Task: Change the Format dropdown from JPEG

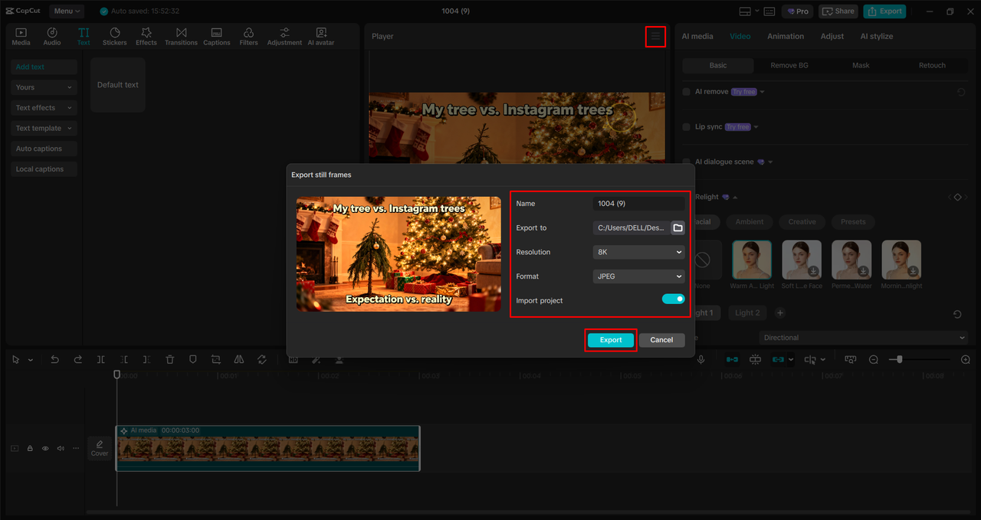Action: click(x=638, y=276)
